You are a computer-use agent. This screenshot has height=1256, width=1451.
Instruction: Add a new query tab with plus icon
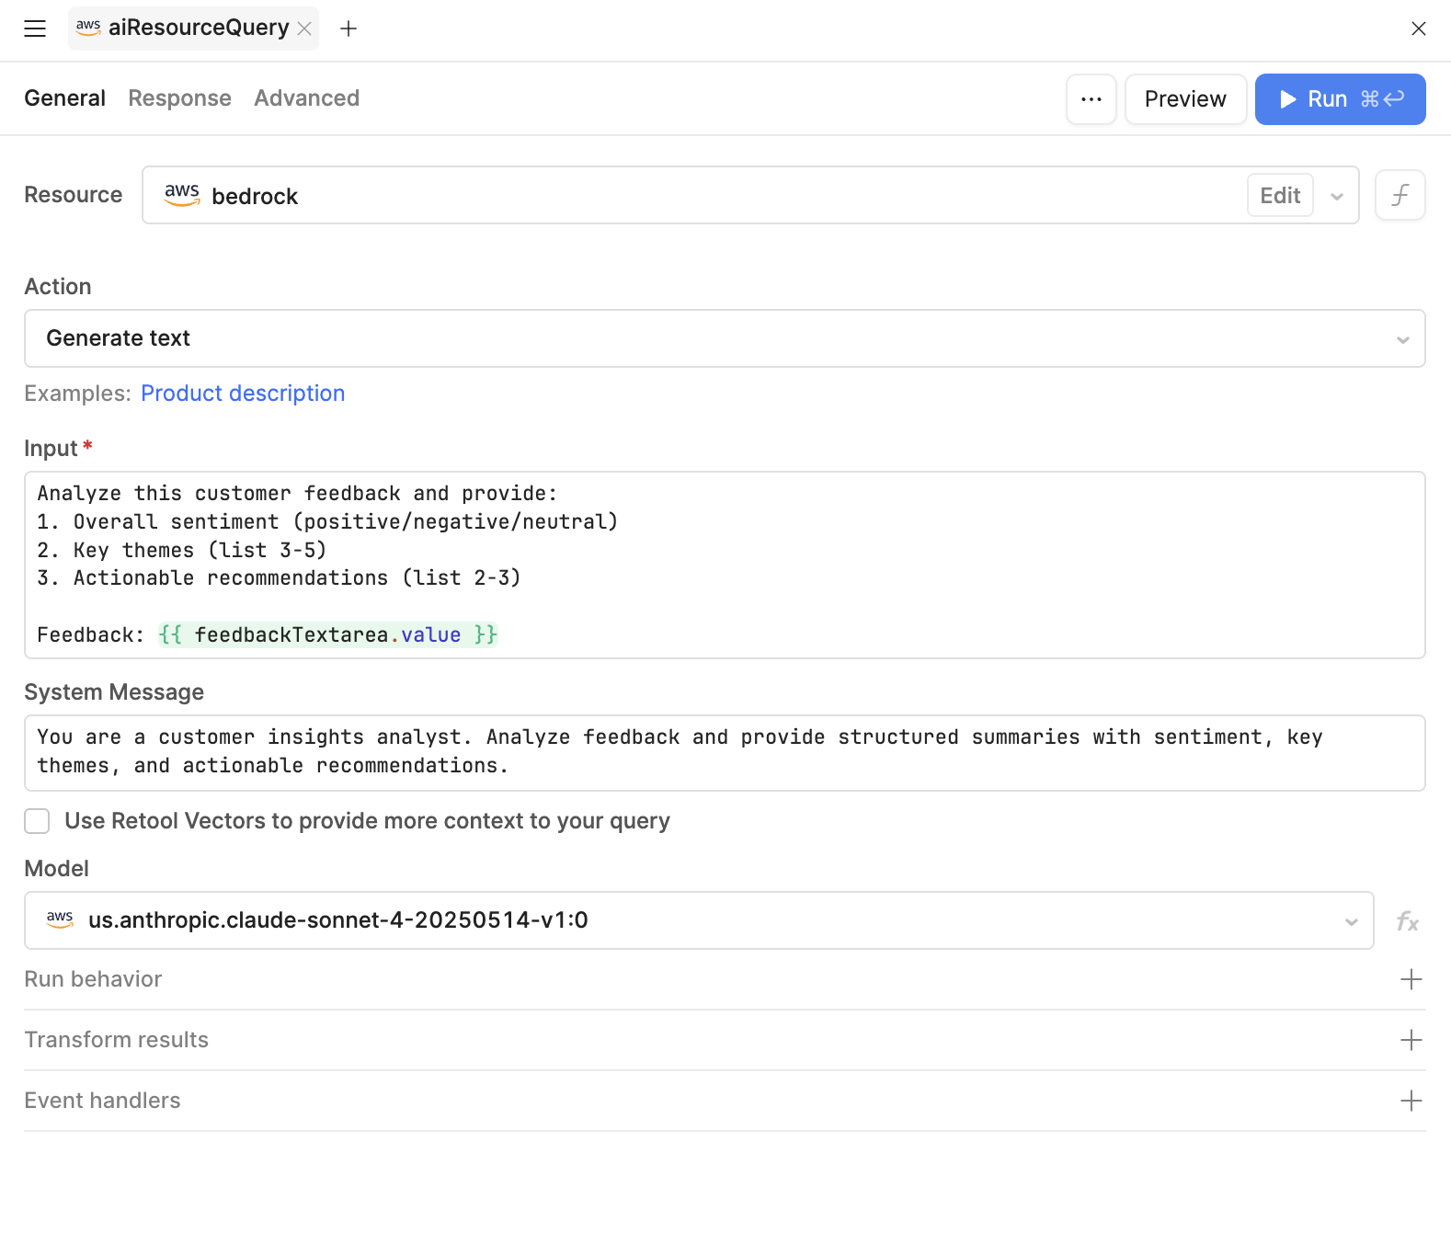[x=348, y=29]
